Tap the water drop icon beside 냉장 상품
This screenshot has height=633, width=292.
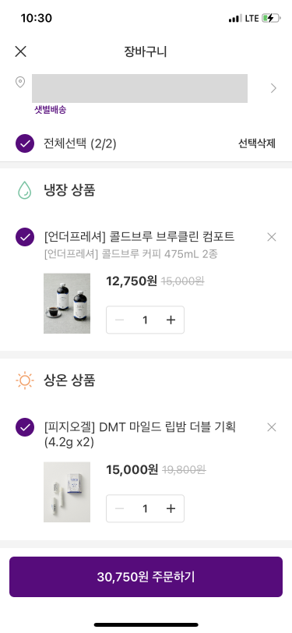[x=25, y=190]
